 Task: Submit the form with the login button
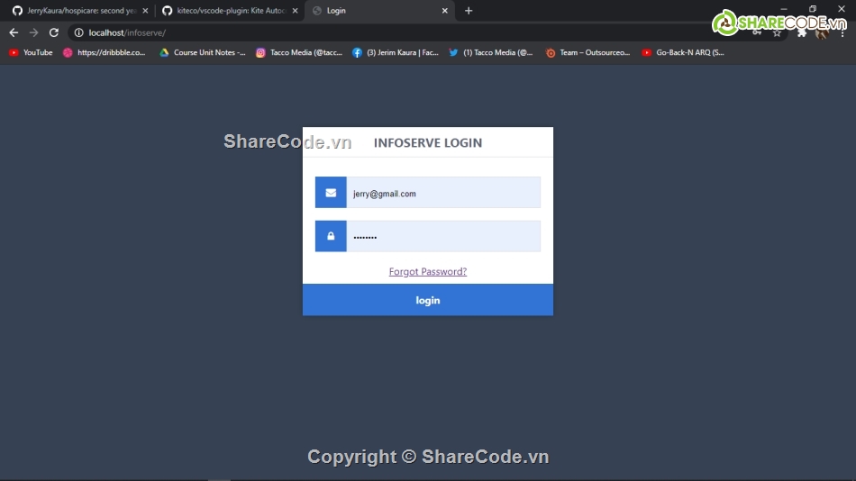point(428,300)
